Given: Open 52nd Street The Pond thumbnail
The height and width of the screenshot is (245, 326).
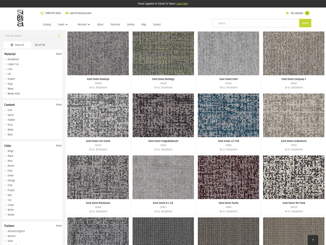Looking at the screenshot, I should click(294, 177).
